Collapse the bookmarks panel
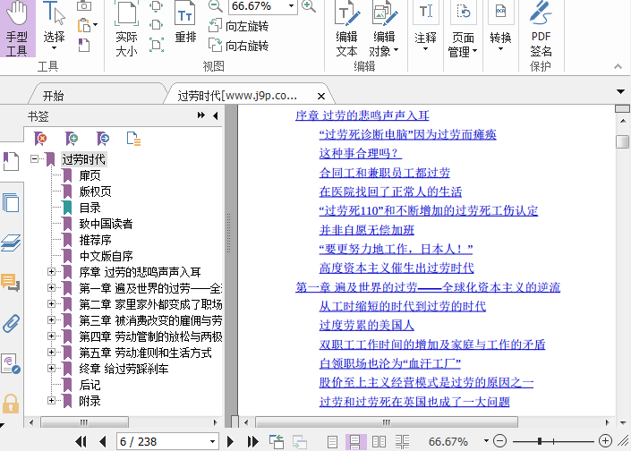631x451 pixels. [216, 115]
